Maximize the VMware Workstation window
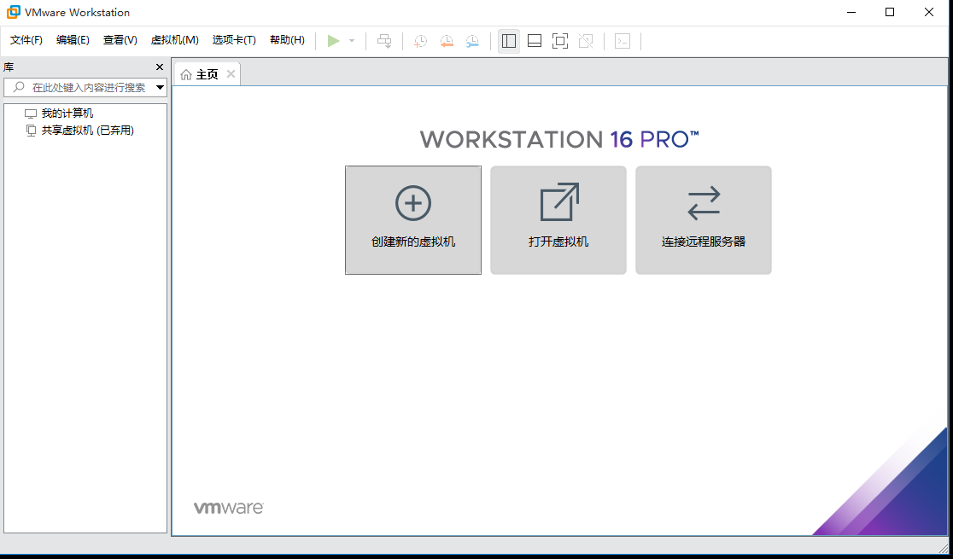The image size is (953, 559). click(x=890, y=12)
